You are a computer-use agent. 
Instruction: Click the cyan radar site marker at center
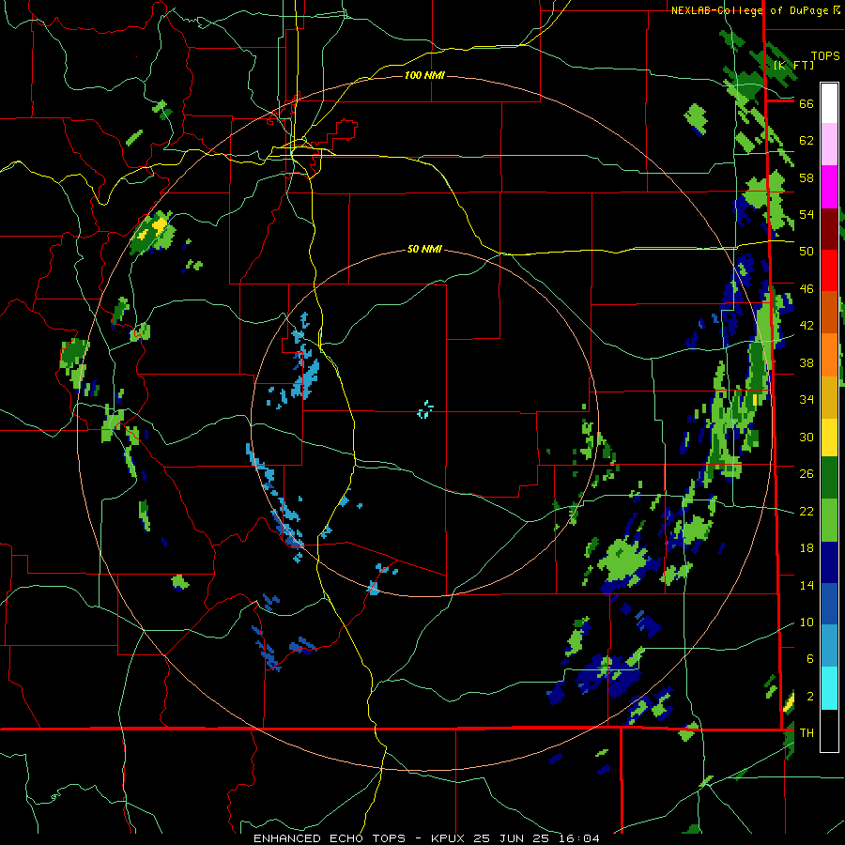pyautogui.click(x=425, y=409)
